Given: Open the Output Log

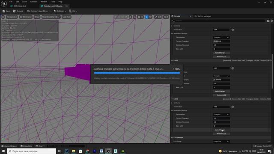Looking at the screenshot, I should [27, 146].
